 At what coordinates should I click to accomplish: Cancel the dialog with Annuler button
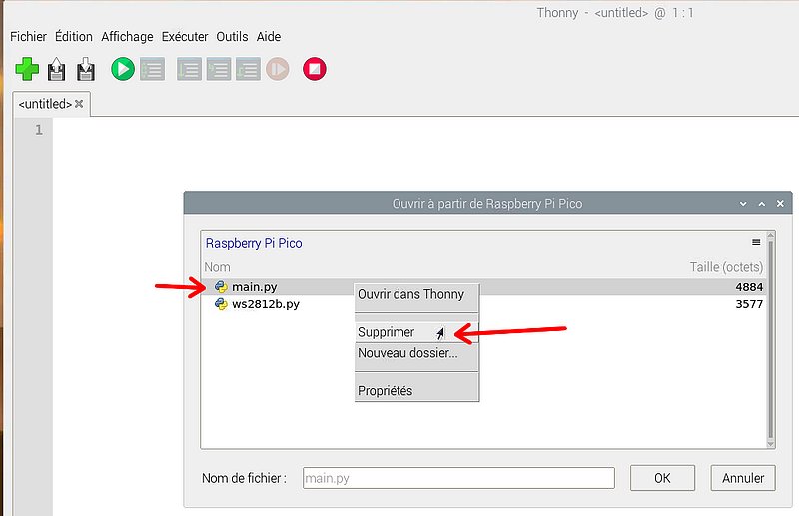tap(743, 478)
